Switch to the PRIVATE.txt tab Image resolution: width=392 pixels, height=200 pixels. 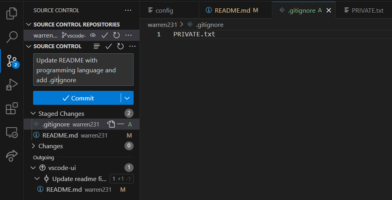tap(364, 10)
